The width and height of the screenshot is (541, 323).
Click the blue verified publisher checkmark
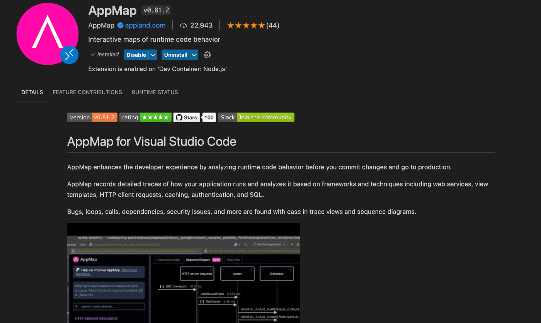click(x=120, y=26)
